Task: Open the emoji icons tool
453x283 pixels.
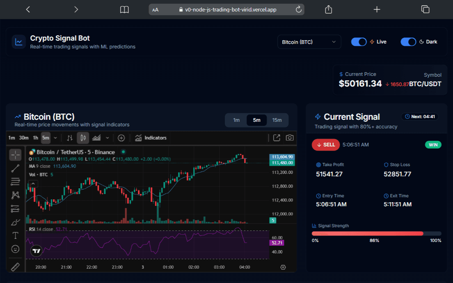Action: pyautogui.click(x=15, y=249)
